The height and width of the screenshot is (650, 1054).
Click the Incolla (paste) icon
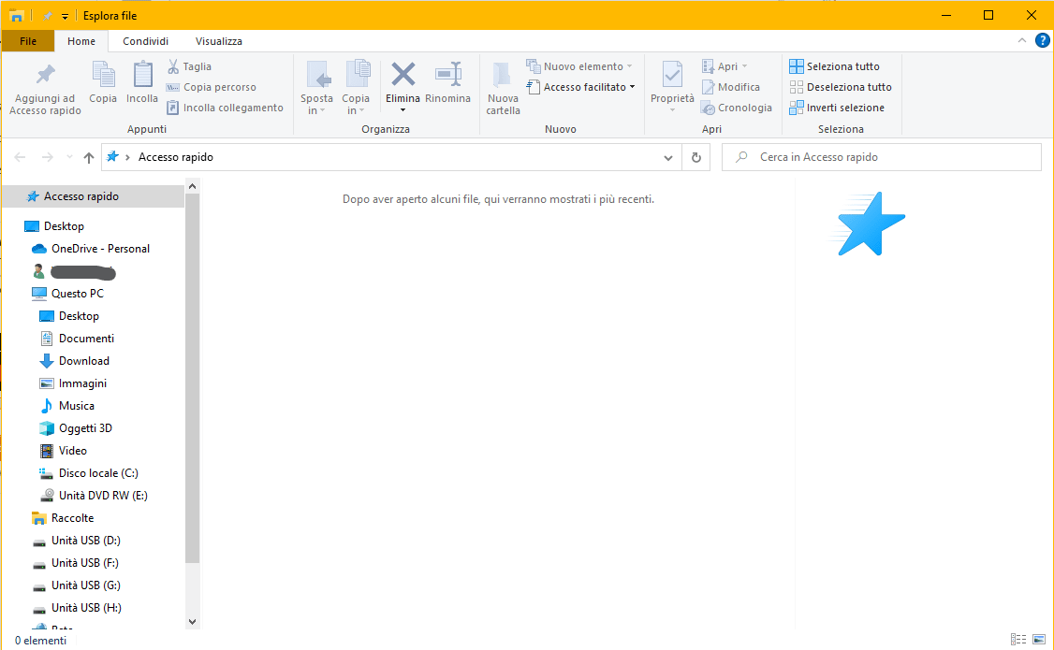pyautogui.click(x=141, y=84)
